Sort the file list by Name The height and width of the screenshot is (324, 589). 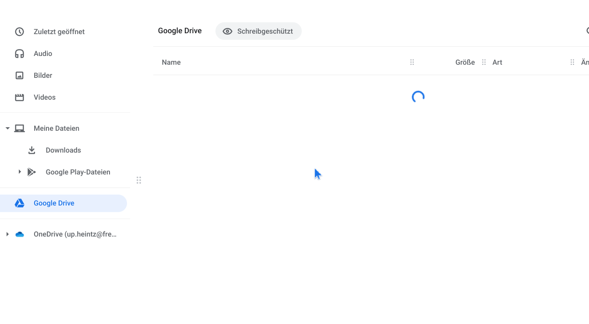click(x=171, y=62)
